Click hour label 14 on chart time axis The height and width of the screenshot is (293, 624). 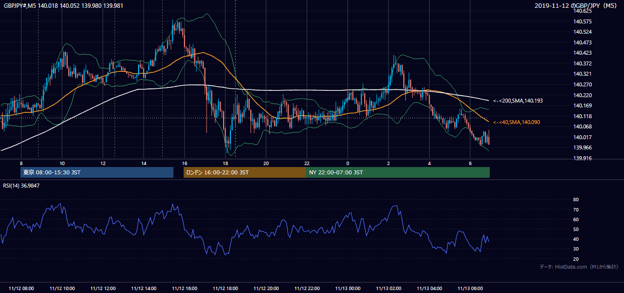pos(144,163)
